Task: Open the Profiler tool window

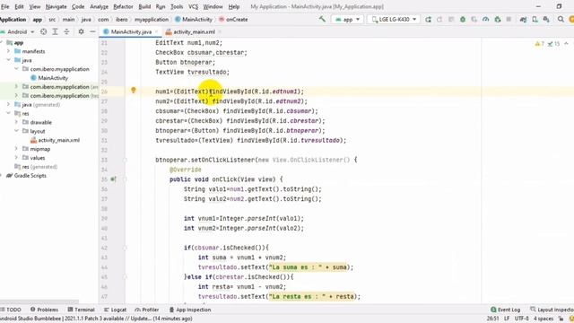Action: click(147, 310)
